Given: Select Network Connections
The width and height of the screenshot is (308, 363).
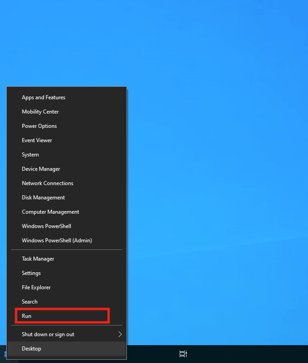Looking at the screenshot, I should pos(67,183).
